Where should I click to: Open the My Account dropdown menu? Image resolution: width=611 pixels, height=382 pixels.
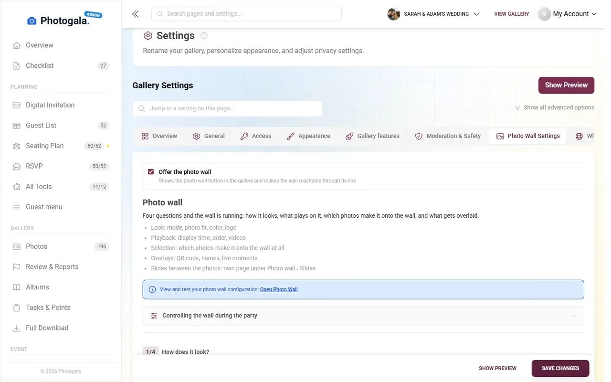point(567,14)
